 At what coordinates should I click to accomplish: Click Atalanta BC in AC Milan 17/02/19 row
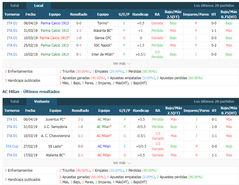click(55, 155)
